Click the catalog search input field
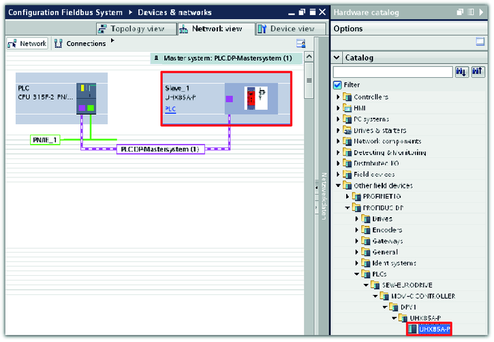The image size is (494, 342). point(392,72)
